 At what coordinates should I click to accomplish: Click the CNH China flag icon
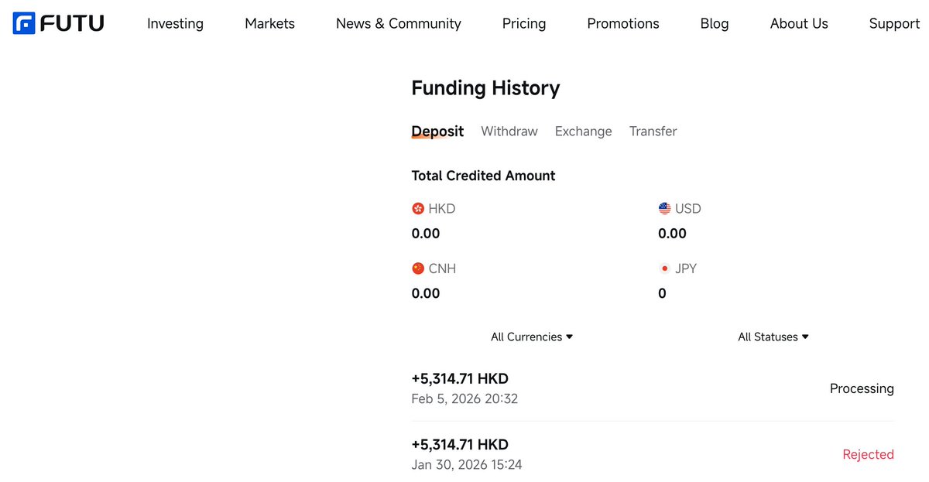pyautogui.click(x=418, y=268)
